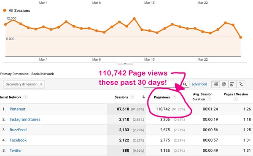Sort by Avg. Session Duration header

pyautogui.click(x=202, y=97)
